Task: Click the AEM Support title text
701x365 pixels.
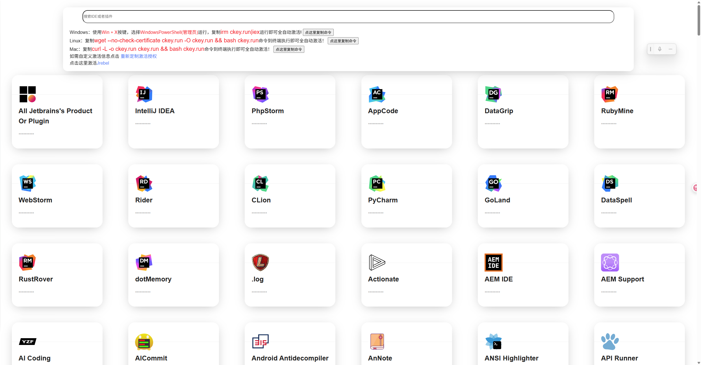Action: (622, 279)
